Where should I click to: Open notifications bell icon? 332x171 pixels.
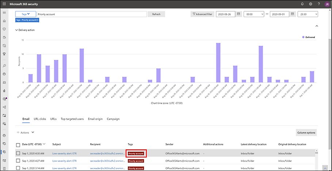[302, 4]
